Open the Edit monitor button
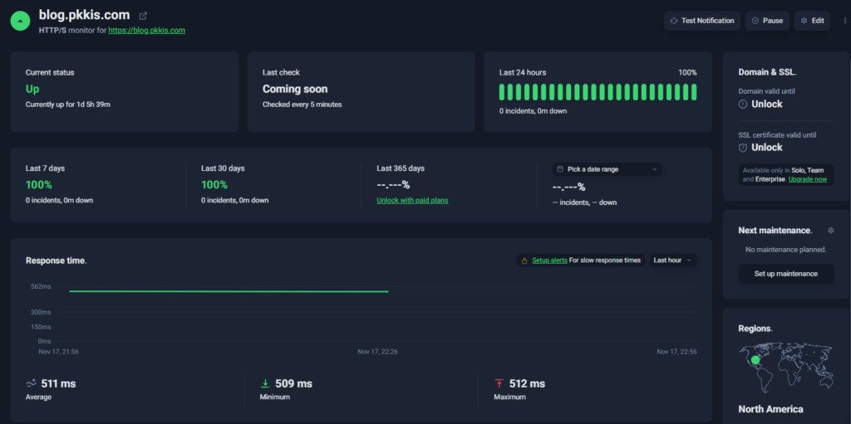The height and width of the screenshot is (424, 851). 812,21
